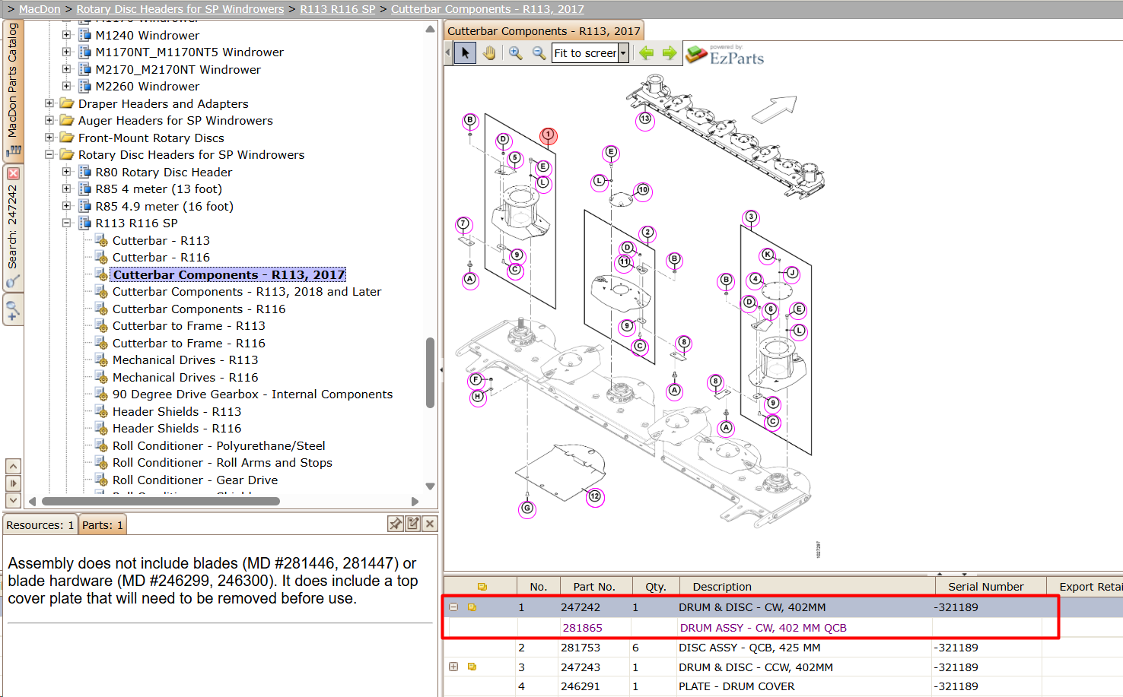Click the pin icon in resources panel

tap(396, 524)
